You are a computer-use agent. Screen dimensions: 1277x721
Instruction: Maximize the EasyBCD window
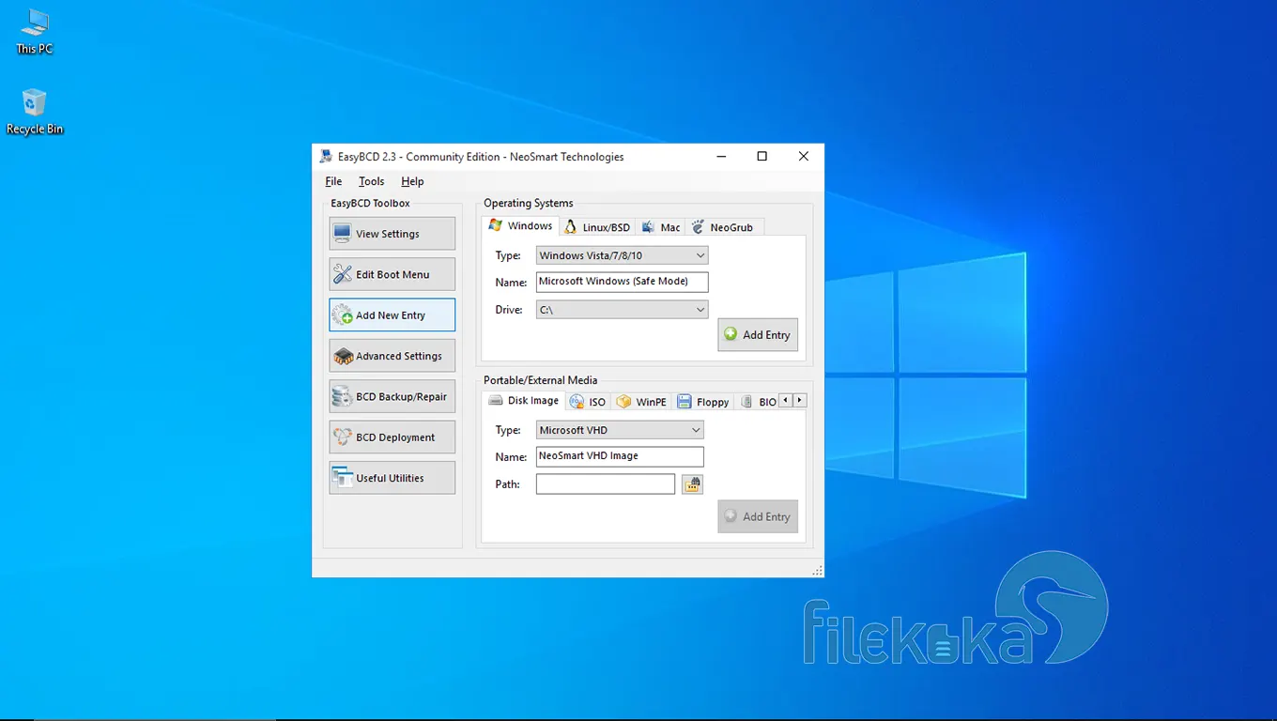click(762, 157)
